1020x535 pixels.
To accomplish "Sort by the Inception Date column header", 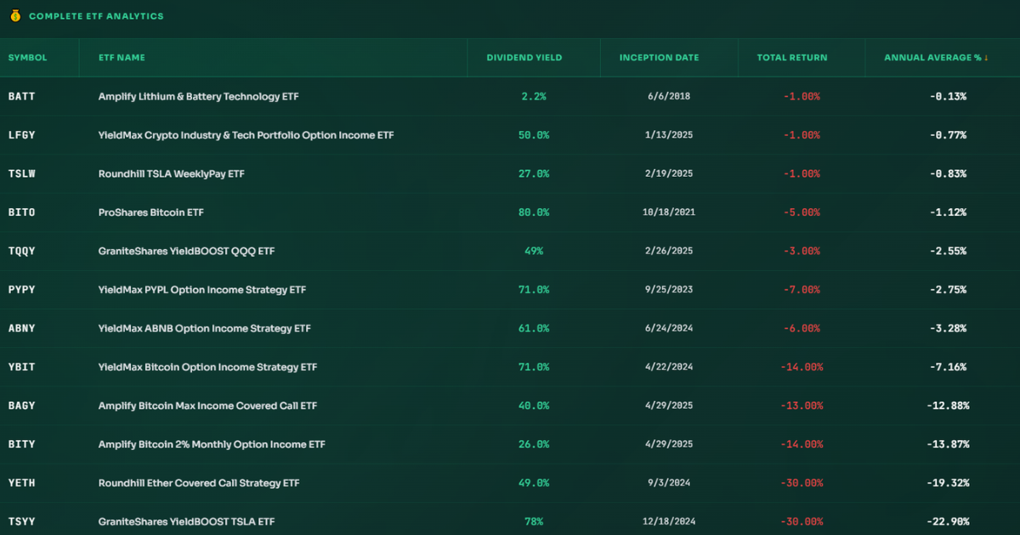I will pyautogui.click(x=660, y=58).
